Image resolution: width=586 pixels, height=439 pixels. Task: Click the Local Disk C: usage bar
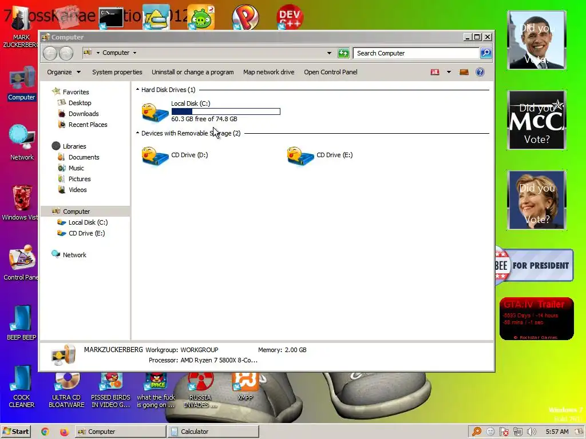pos(225,111)
